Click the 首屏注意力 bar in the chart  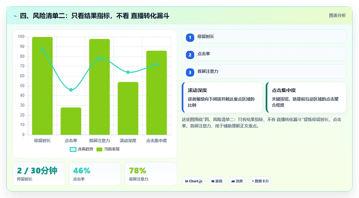click(99, 87)
